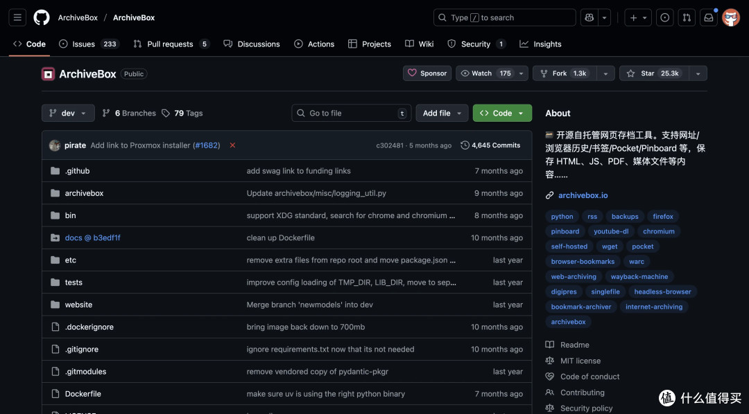Screen dimensions: 749x414
Task: Fork the repository
Action: coord(566,73)
